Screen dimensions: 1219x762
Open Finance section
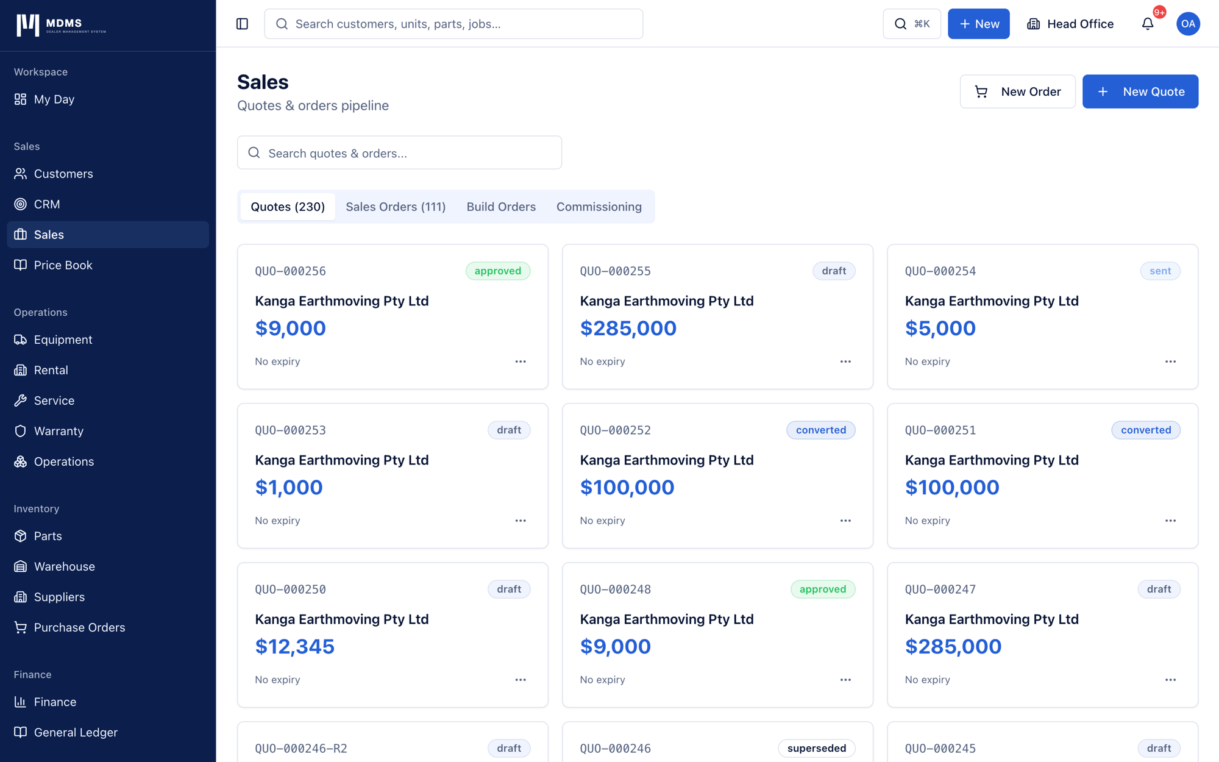[x=108, y=702]
